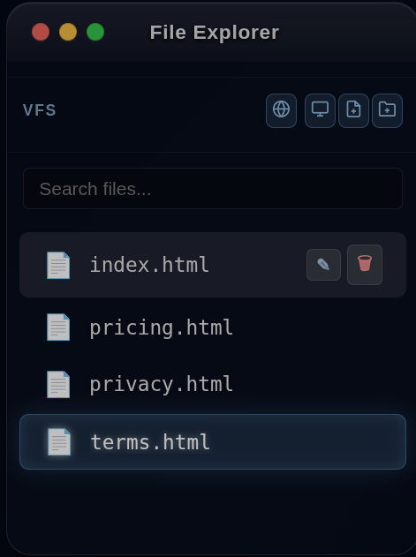Viewport: 416px width, 557px height.
Task: Select the pricing.html file name
Action: 161,327
